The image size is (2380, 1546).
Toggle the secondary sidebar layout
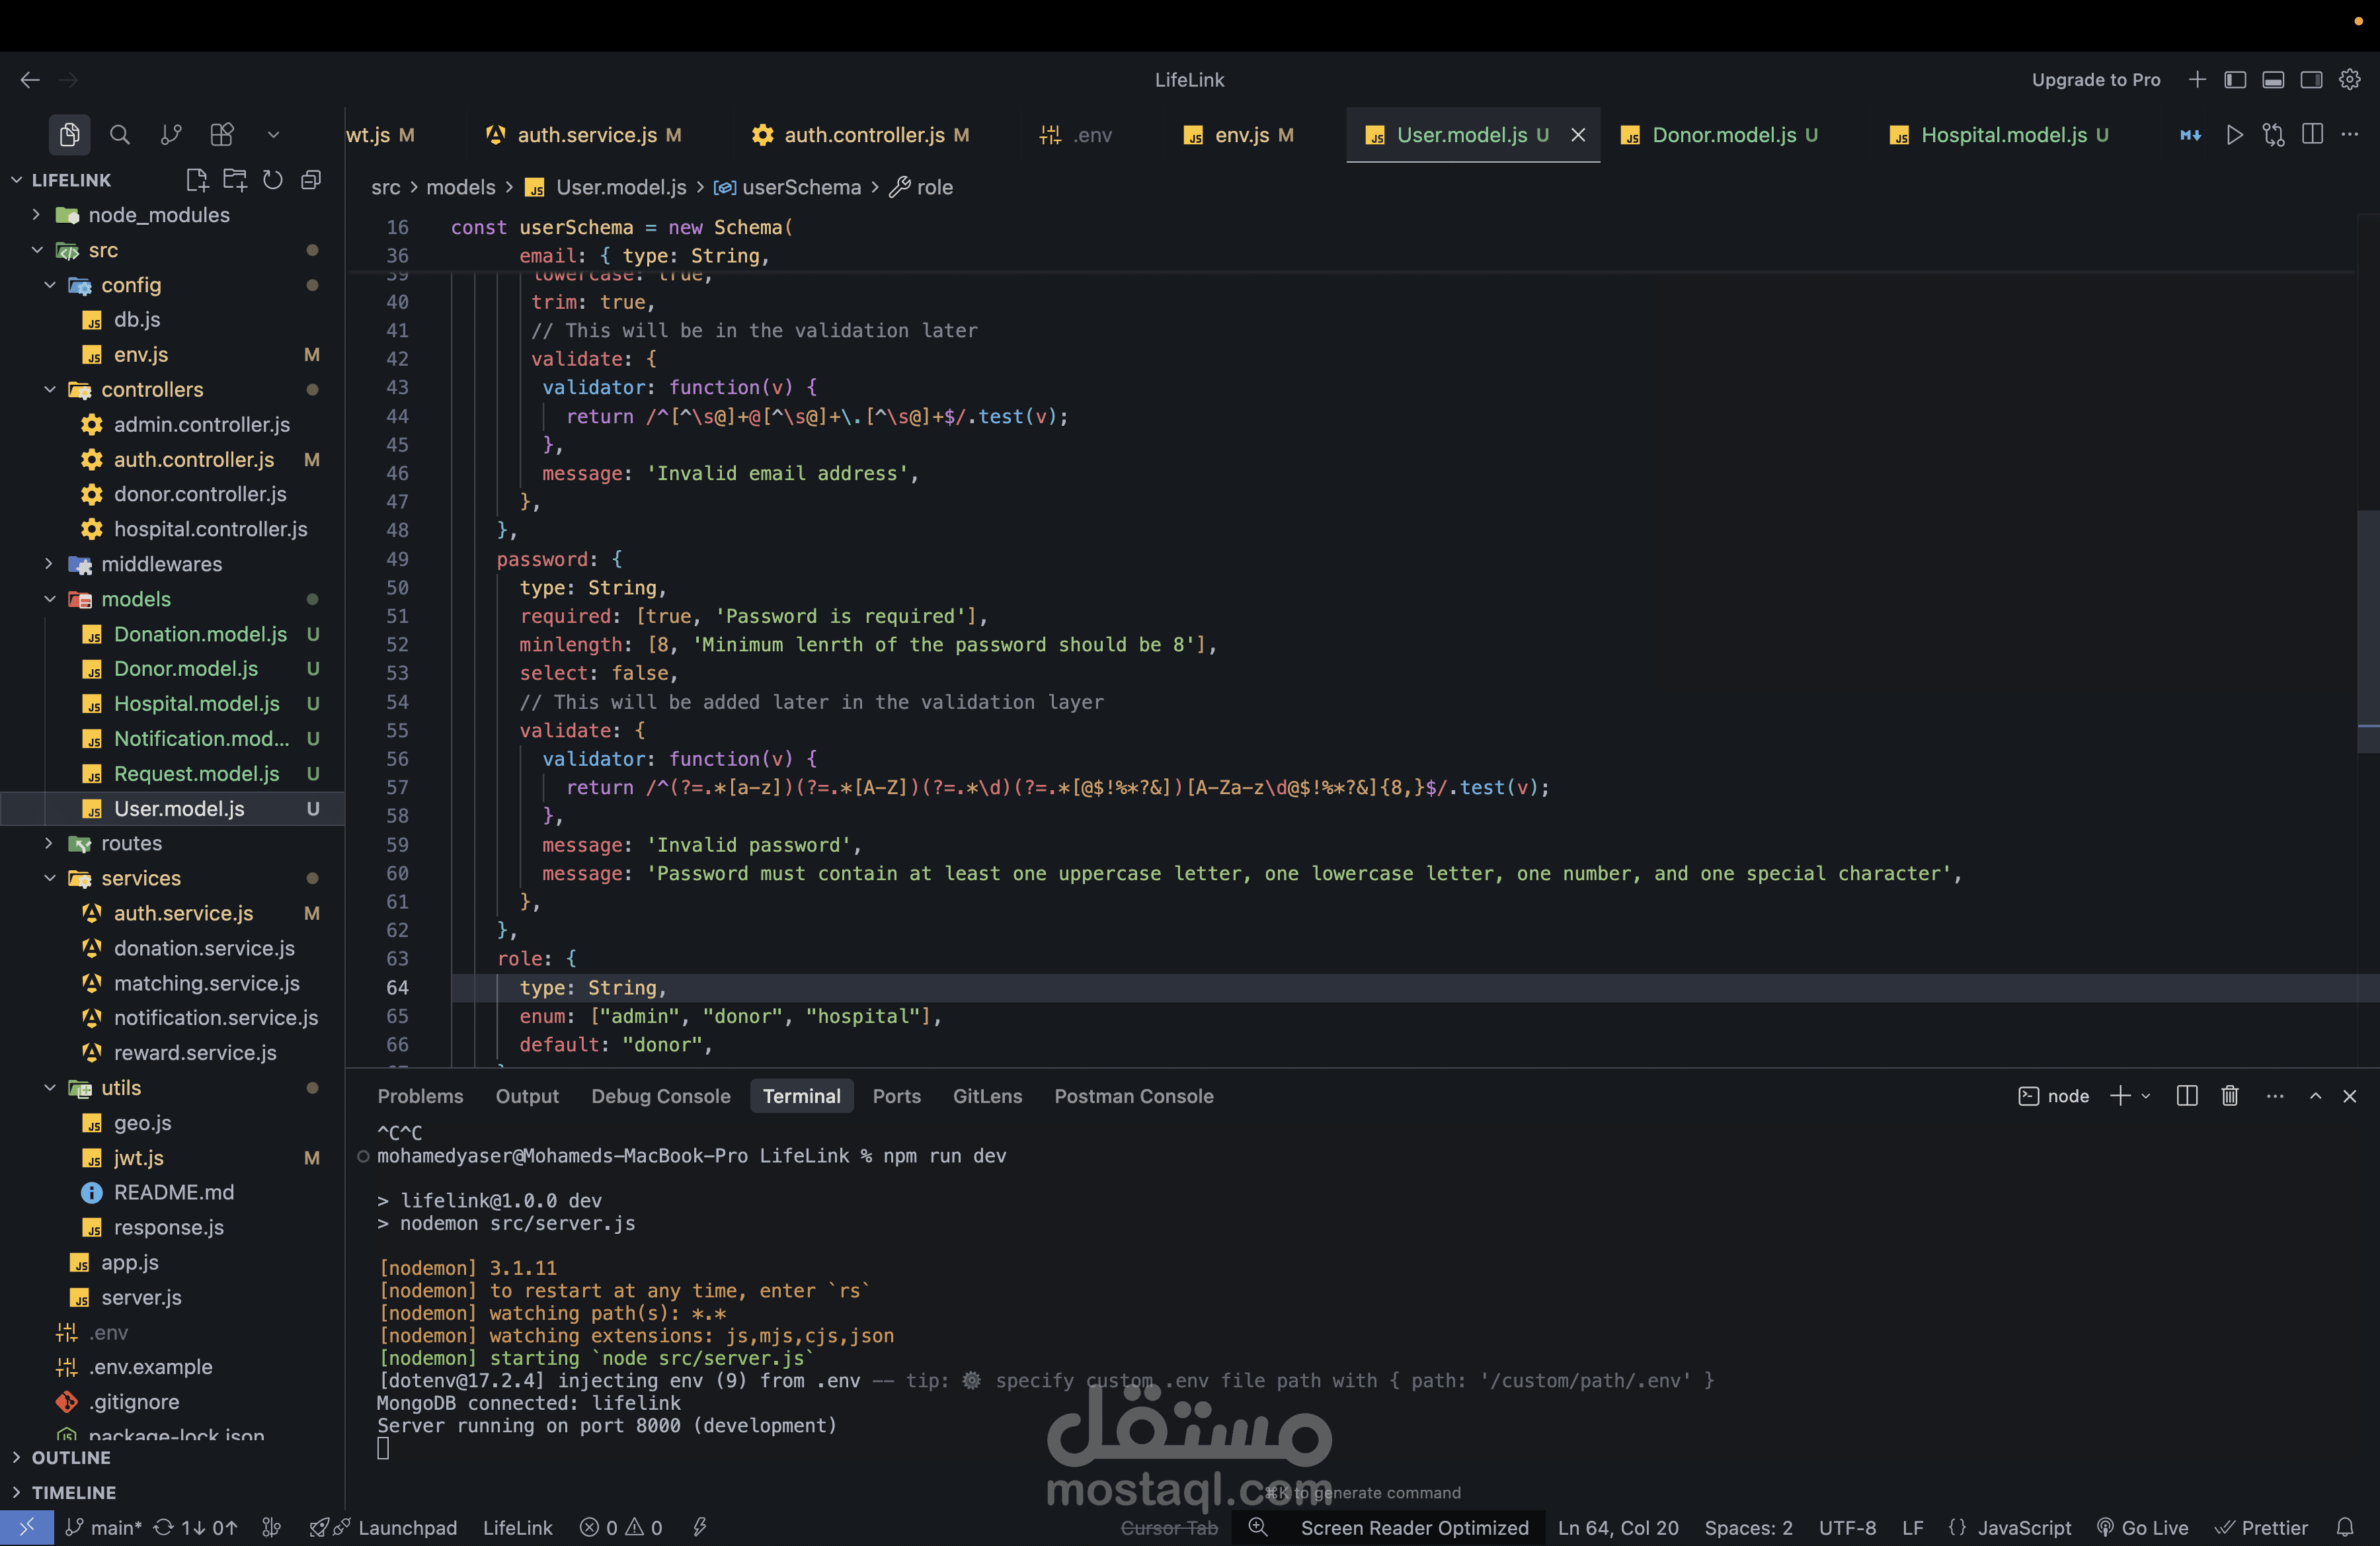[x=2311, y=80]
